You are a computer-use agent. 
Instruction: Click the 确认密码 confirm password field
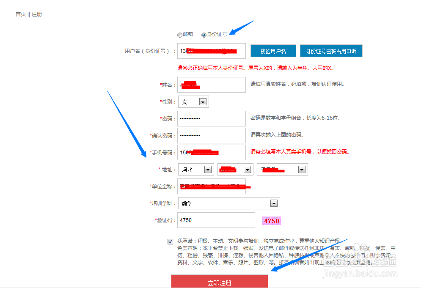point(211,136)
